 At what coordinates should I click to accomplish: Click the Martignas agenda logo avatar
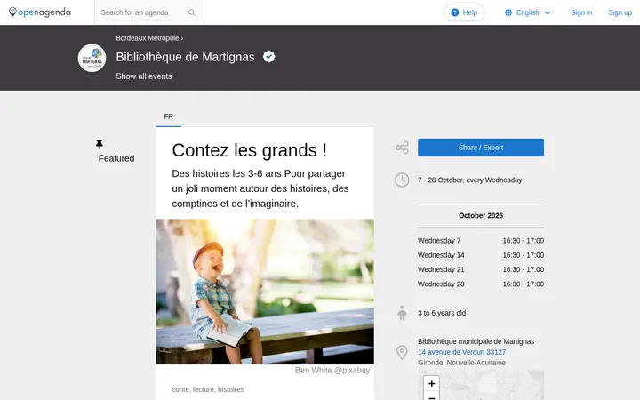coord(92,58)
